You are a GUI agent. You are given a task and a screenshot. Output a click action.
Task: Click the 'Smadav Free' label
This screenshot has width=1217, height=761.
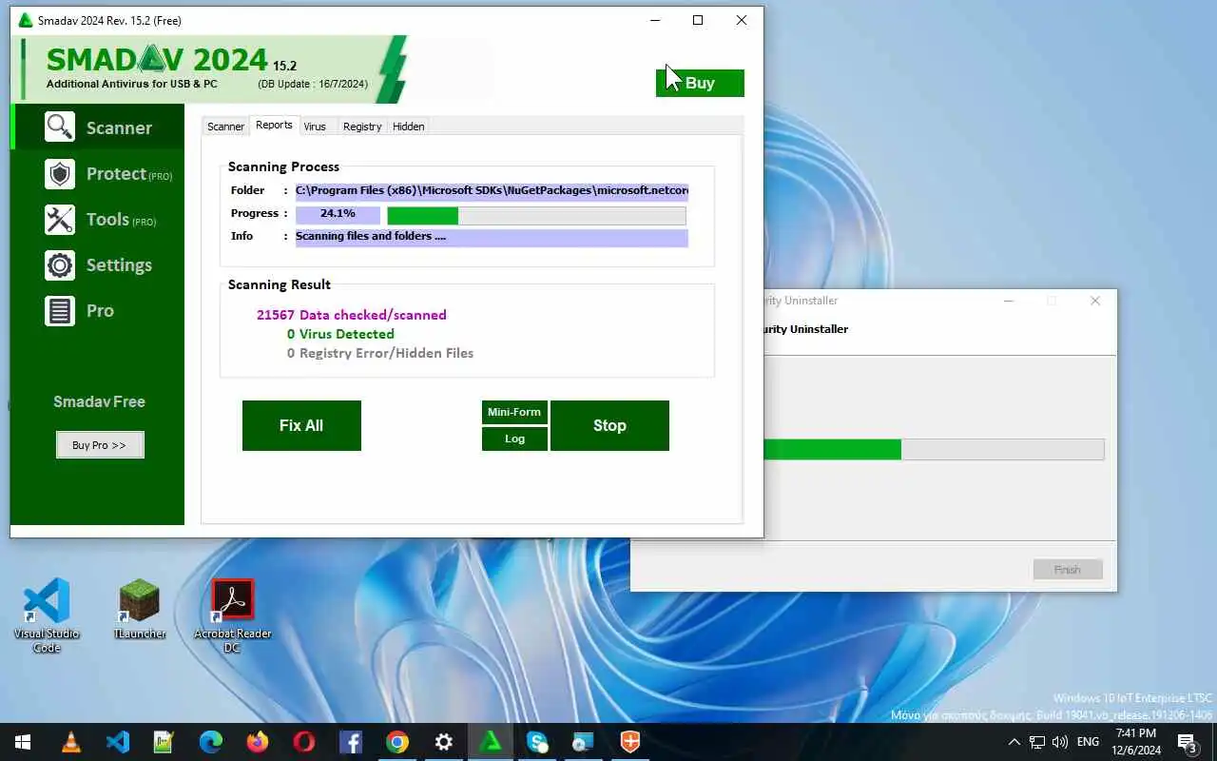click(x=99, y=401)
